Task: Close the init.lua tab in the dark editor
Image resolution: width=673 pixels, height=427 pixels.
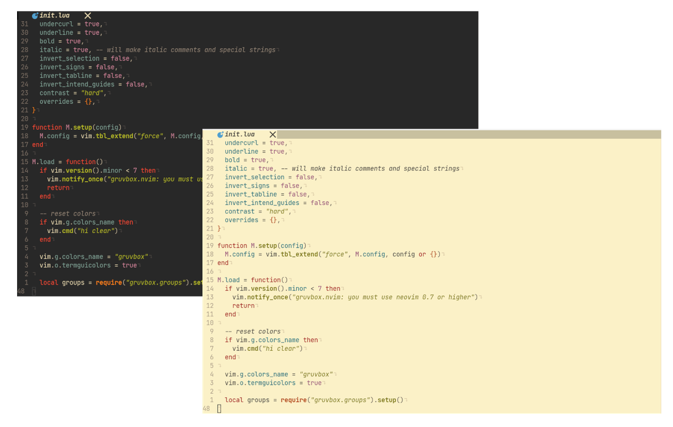Action: point(87,15)
